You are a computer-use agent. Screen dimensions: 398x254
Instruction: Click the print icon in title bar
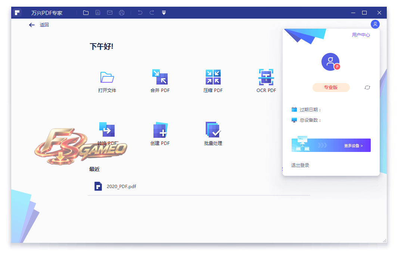[x=122, y=13]
